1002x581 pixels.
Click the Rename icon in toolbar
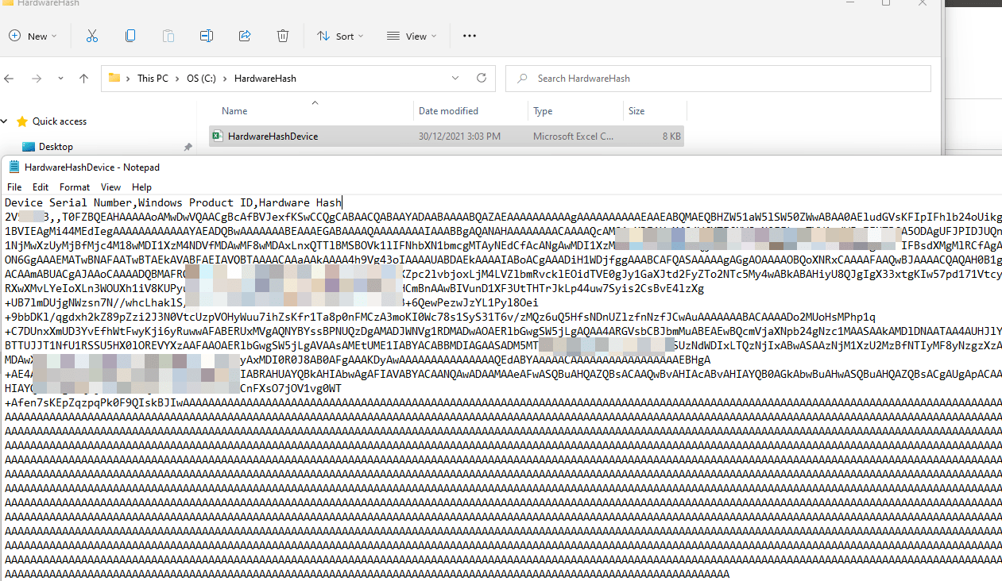coord(207,36)
